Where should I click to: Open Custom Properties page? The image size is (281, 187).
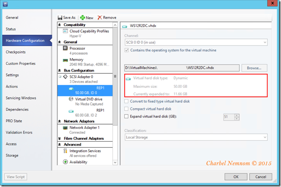point(27,63)
